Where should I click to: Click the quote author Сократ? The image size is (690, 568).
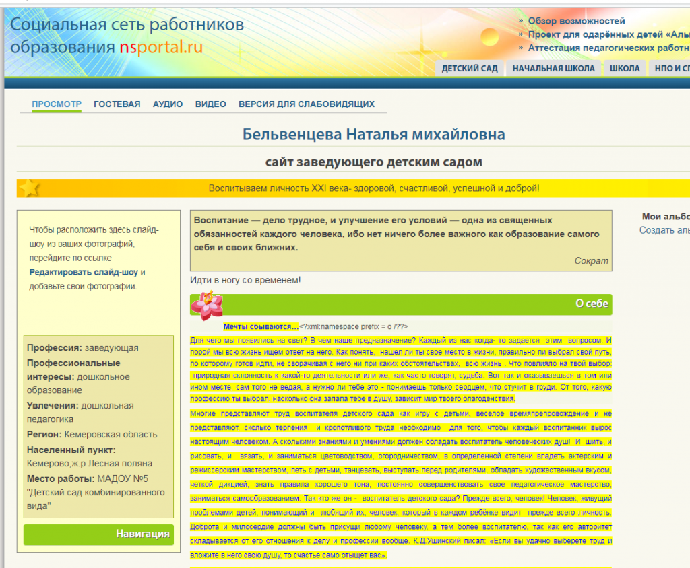(x=591, y=260)
